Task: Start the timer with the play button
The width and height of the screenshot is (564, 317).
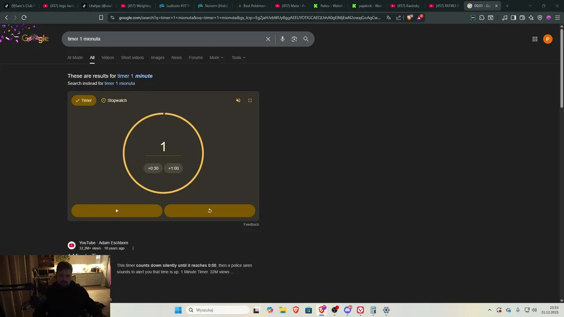Action: pos(117,211)
